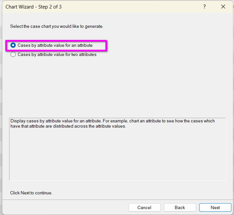234x215 pixels.
Task: Click the 'Chart Wizard - Step 2 of 3' title
Action: pos(33,7)
